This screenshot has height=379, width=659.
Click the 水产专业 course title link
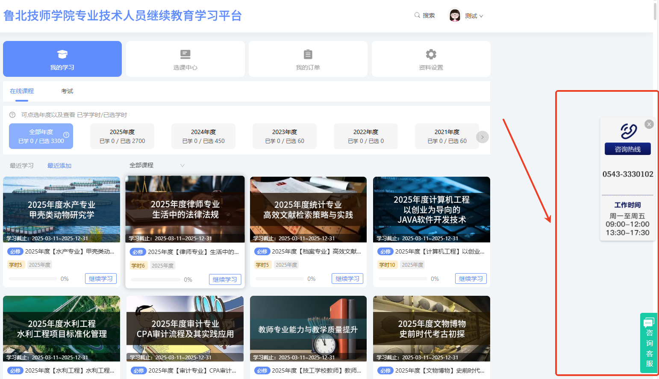click(x=70, y=251)
